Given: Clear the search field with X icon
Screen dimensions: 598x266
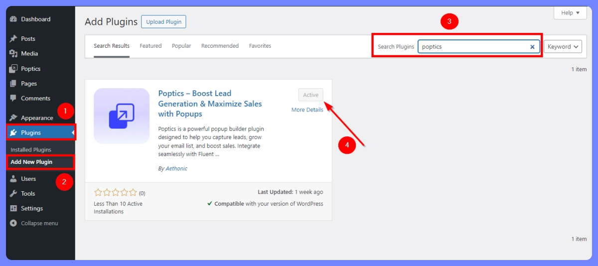Looking at the screenshot, I should tap(532, 47).
